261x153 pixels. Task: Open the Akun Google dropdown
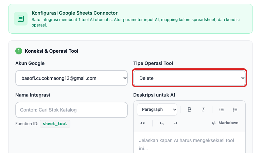pyautogui.click(x=71, y=78)
